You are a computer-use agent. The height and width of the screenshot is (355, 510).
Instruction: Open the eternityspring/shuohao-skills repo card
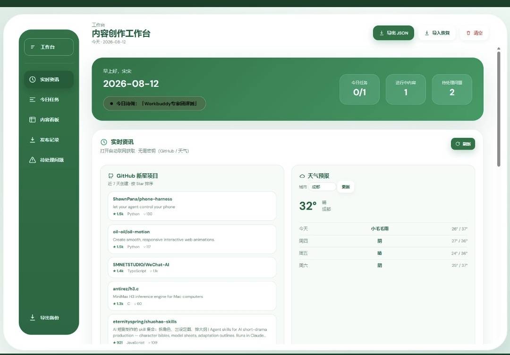tap(192, 330)
